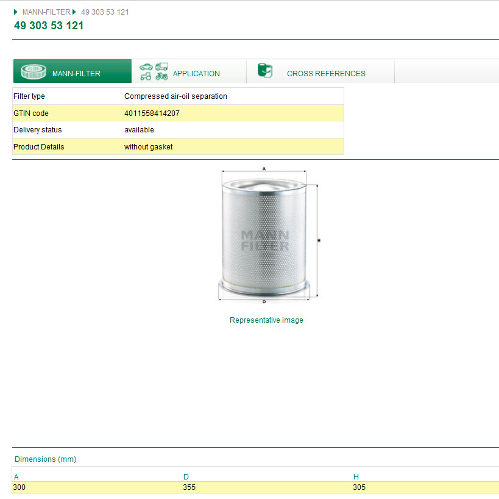The width and height of the screenshot is (499, 499).
Task: Select the A dimension value 300
Action: point(19,487)
